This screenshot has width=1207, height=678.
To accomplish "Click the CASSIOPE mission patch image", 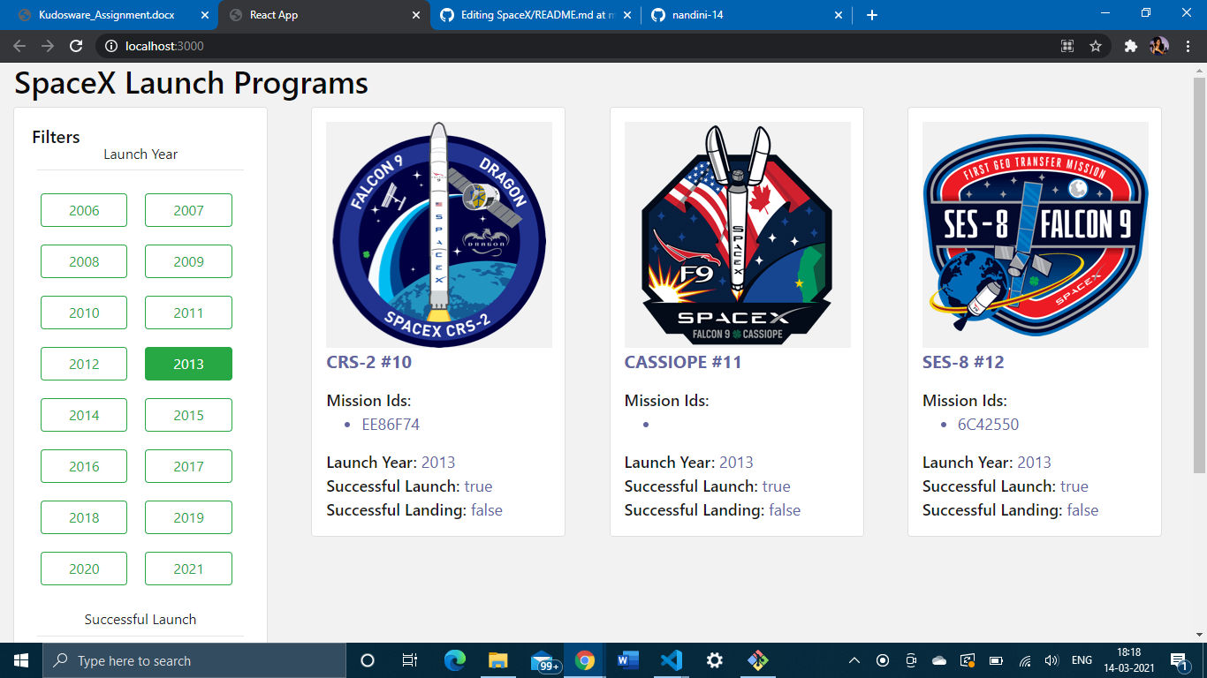I will point(738,235).
